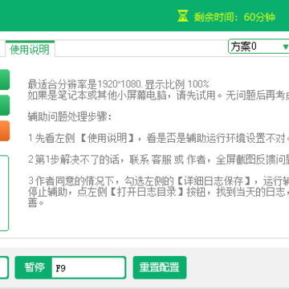The image size is (289, 289).
Task: Expand the 方案0 dropdown arrow
Action: click(x=285, y=47)
